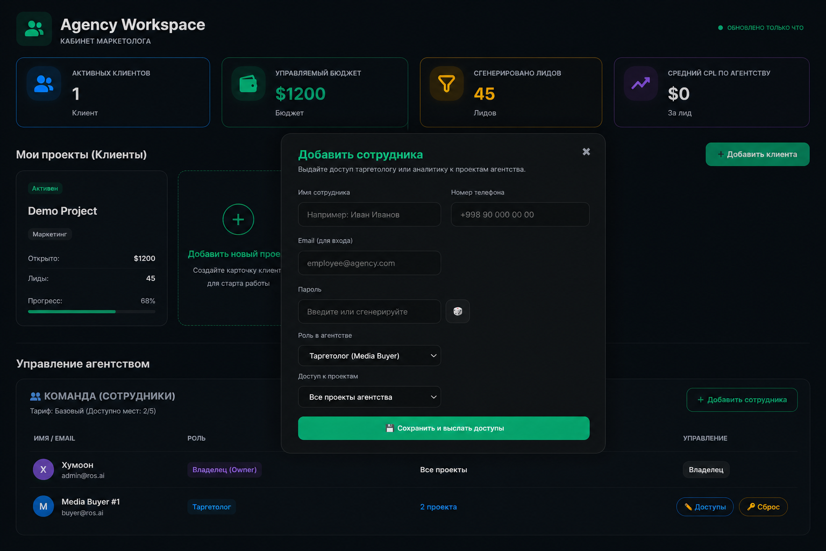Click the plus circle to add project
826x551 pixels.
[238, 220]
